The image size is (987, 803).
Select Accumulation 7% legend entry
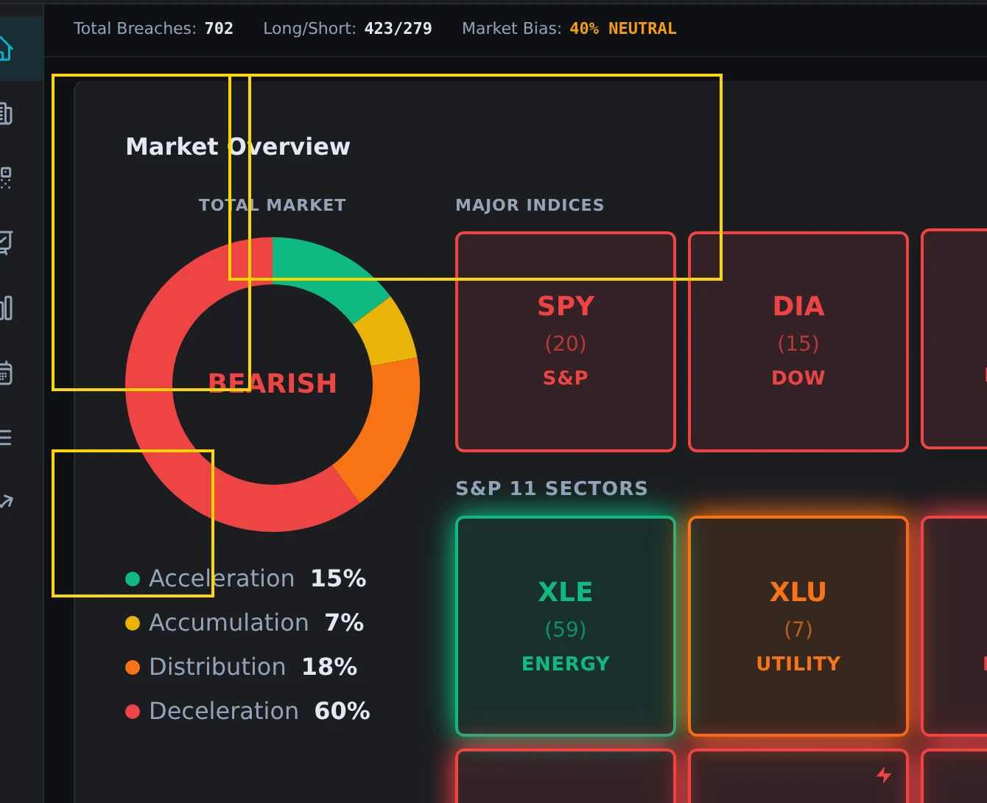245,623
